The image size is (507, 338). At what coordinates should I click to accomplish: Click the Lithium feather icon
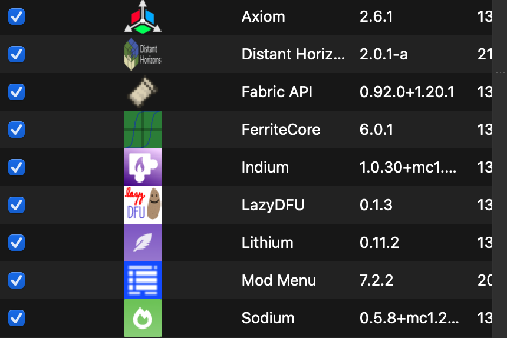[143, 243]
